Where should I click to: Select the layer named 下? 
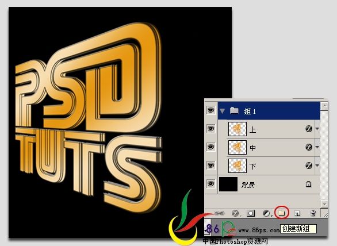(x=269, y=166)
